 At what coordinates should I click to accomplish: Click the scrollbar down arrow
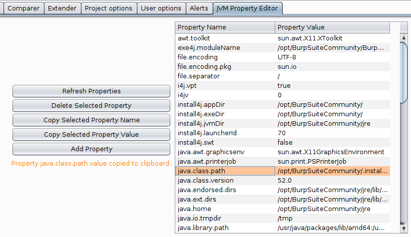(404, 229)
